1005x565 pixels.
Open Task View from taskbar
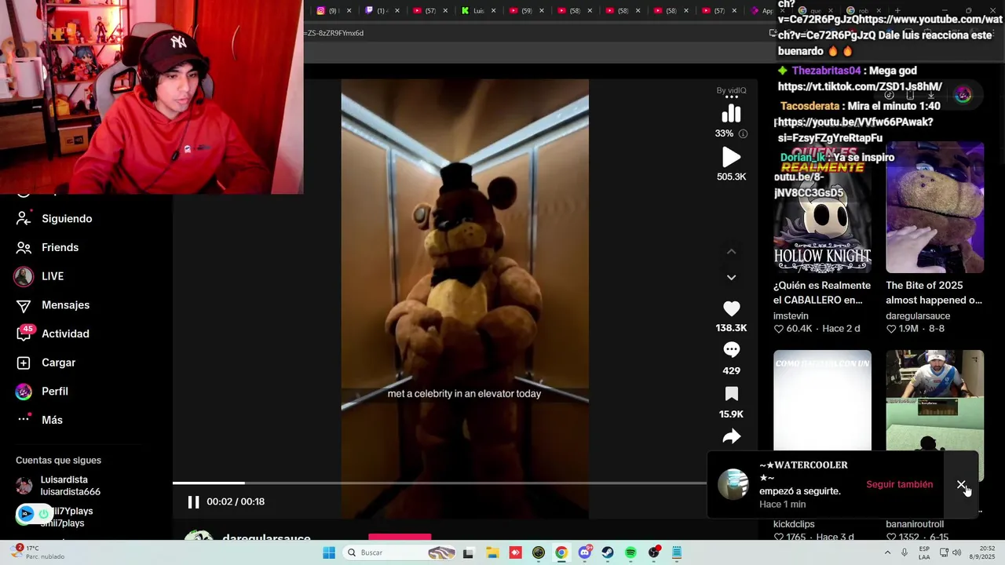pos(468,552)
